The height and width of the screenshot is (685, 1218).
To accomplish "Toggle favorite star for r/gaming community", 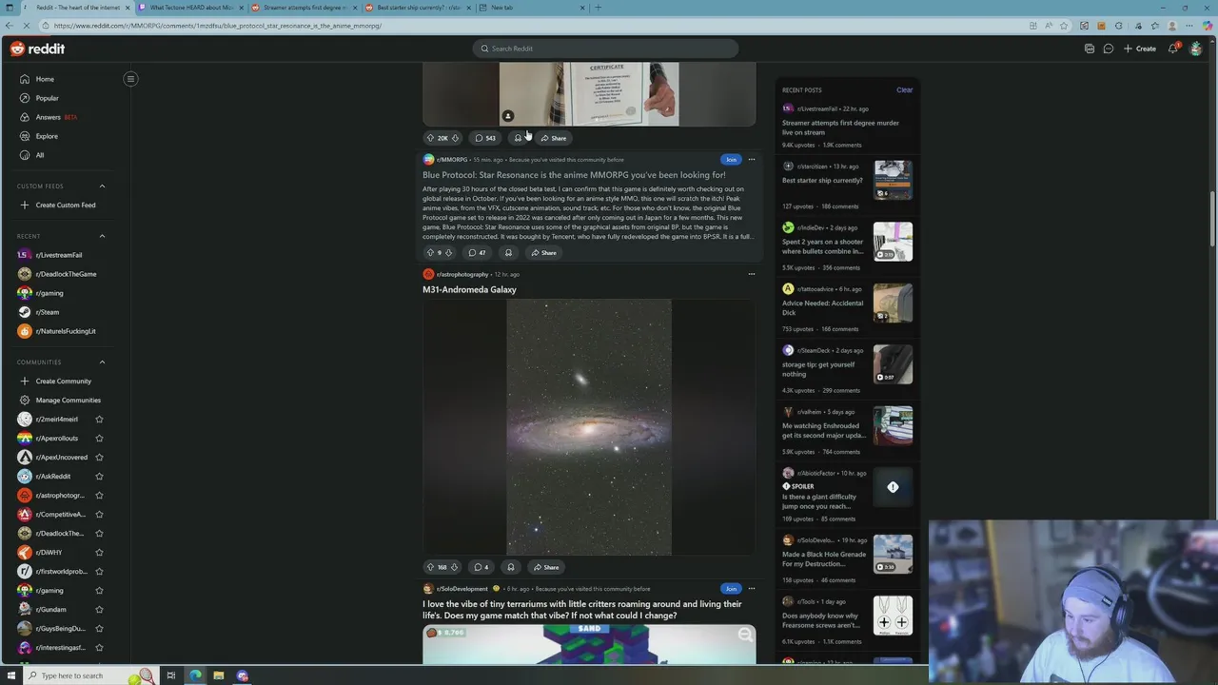I will (99, 591).
